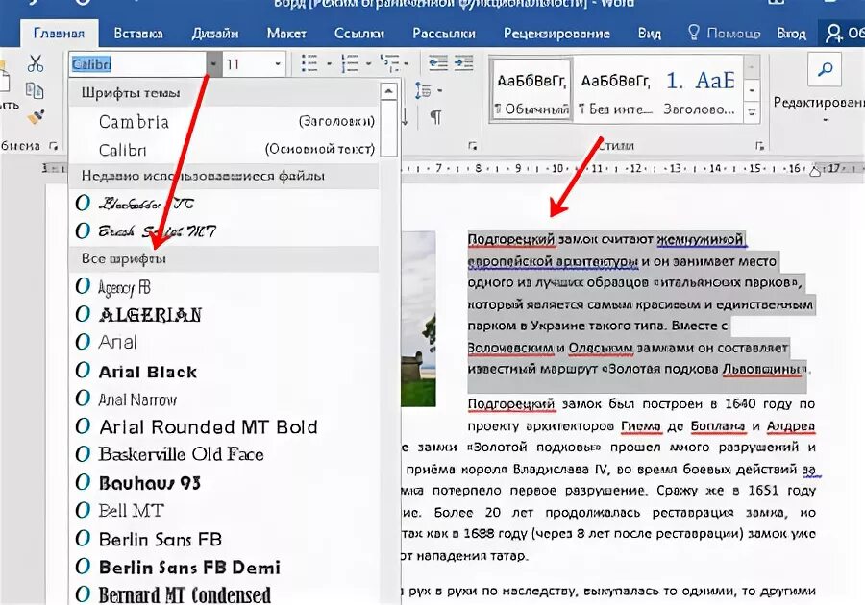Image resolution: width=865 pixels, height=605 pixels.
Task: Select Bauhaus 93 font
Action: point(225,483)
